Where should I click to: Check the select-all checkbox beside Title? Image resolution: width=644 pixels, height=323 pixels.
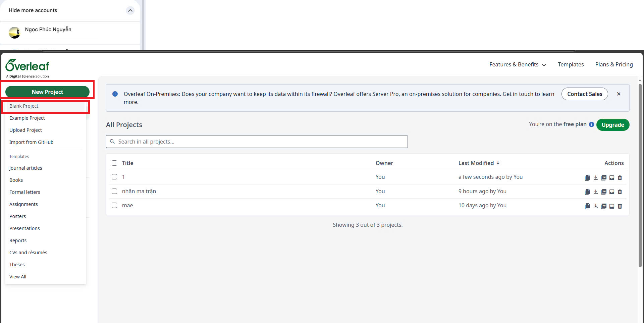114,163
